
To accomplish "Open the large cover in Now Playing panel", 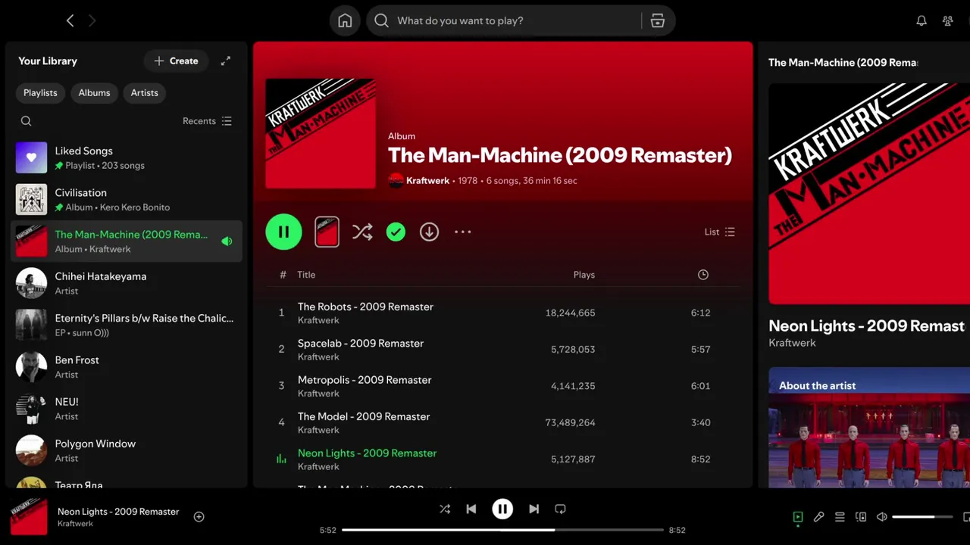I will pos(869,194).
